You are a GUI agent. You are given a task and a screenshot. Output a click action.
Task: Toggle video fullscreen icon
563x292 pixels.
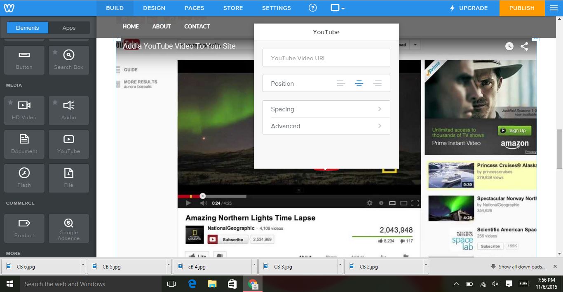[x=415, y=203]
